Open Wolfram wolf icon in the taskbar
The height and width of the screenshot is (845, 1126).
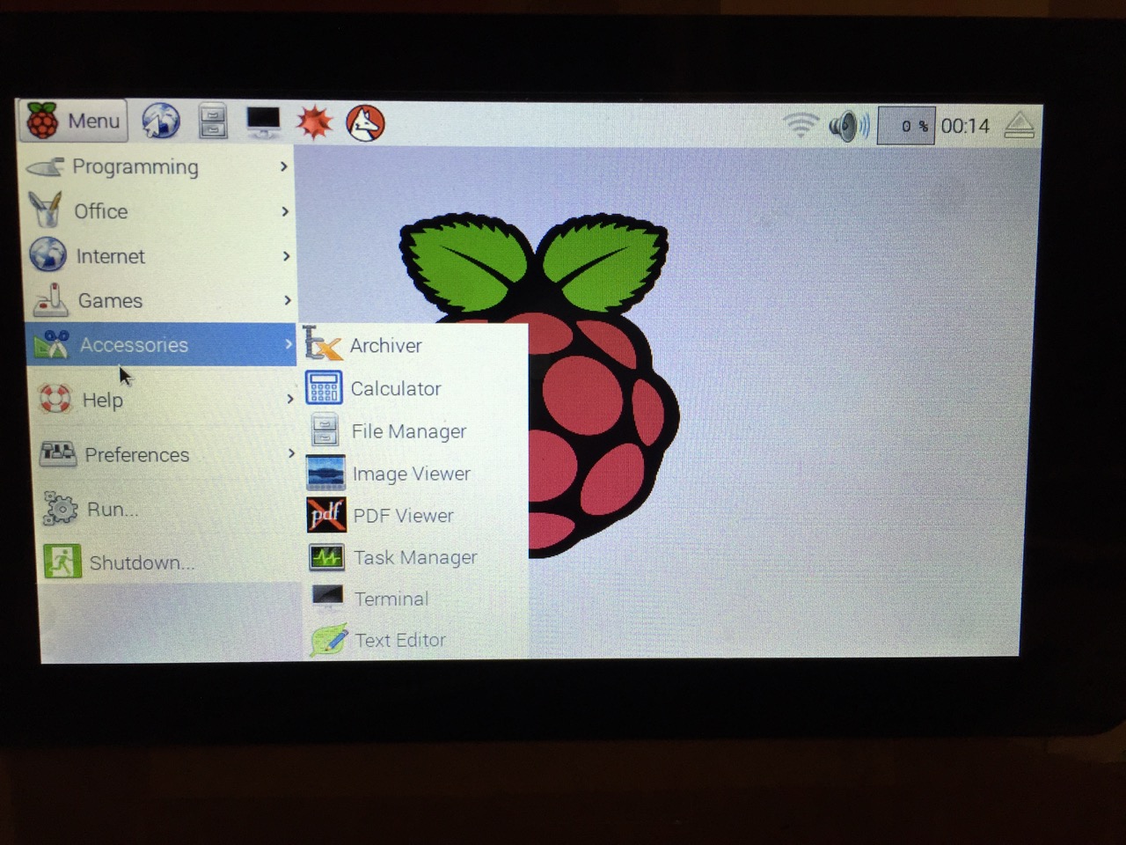click(x=365, y=123)
